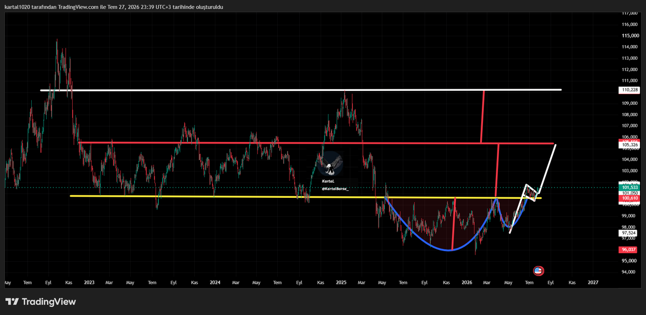Click the TradingView logo
This screenshot has height=315, width=646.
click(x=41, y=302)
